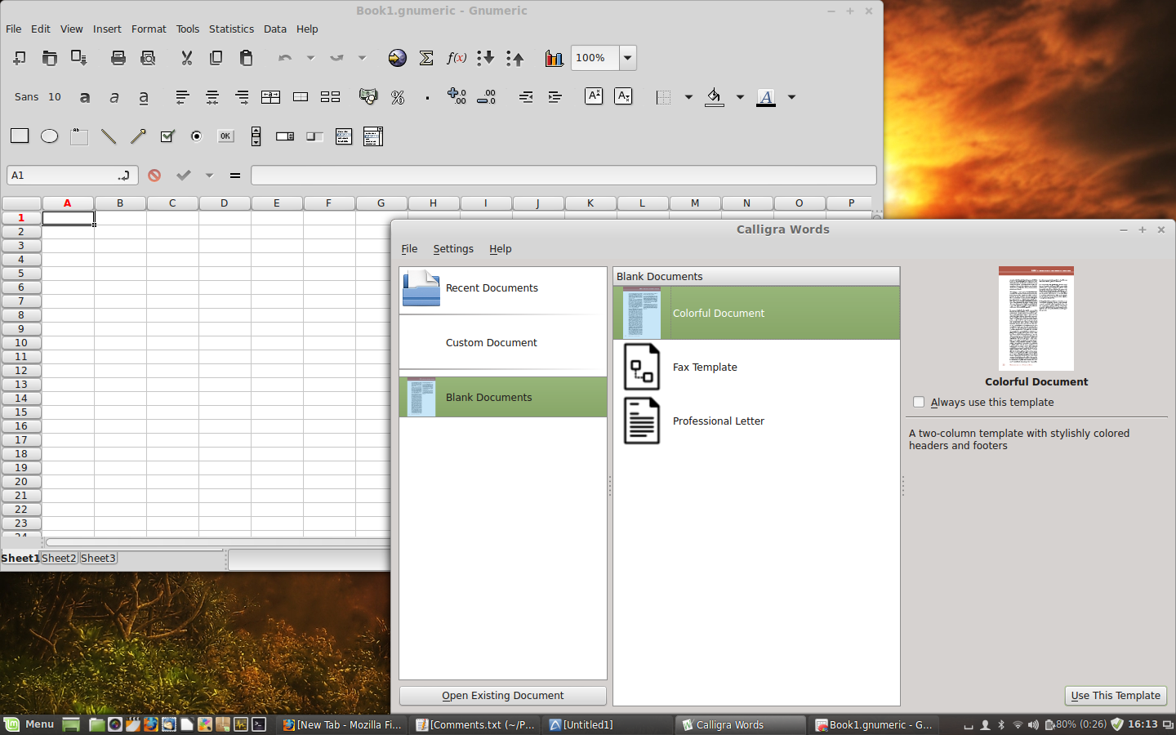Click the Colorful Document preview thumbnail
This screenshot has width=1176, height=735.
(x=1036, y=318)
